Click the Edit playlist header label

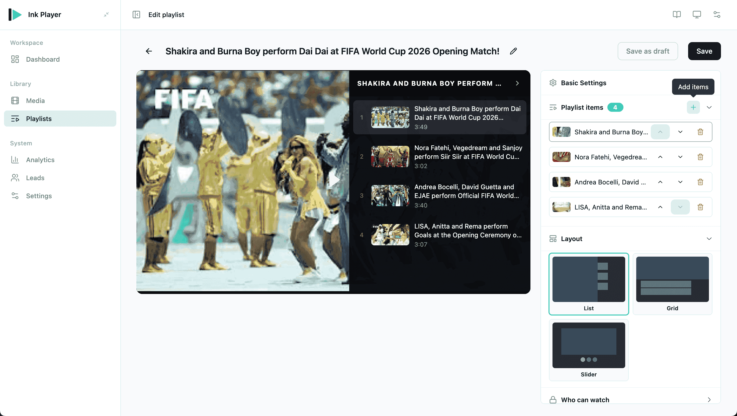tap(166, 15)
